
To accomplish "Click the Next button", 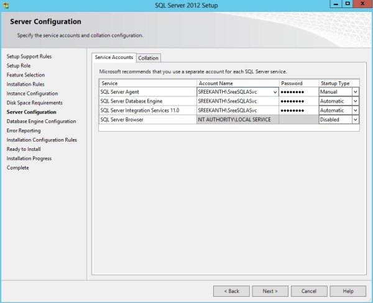I will tap(270, 291).
